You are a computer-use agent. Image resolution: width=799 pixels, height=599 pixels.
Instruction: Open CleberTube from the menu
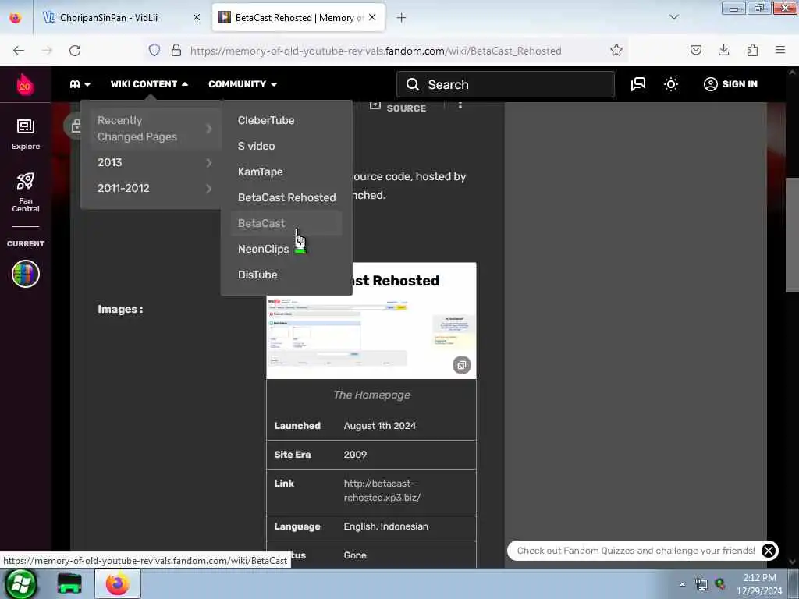click(266, 120)
